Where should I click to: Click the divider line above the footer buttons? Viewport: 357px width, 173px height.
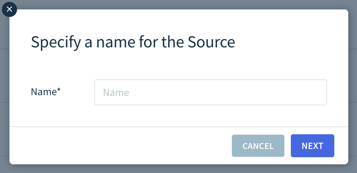point(179,127)
